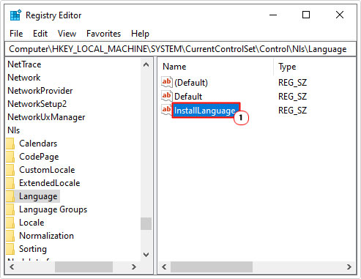Screen dimensions: 361x279
Task: Select the InstallLanguage value name
Action: (x=205, y=111)
